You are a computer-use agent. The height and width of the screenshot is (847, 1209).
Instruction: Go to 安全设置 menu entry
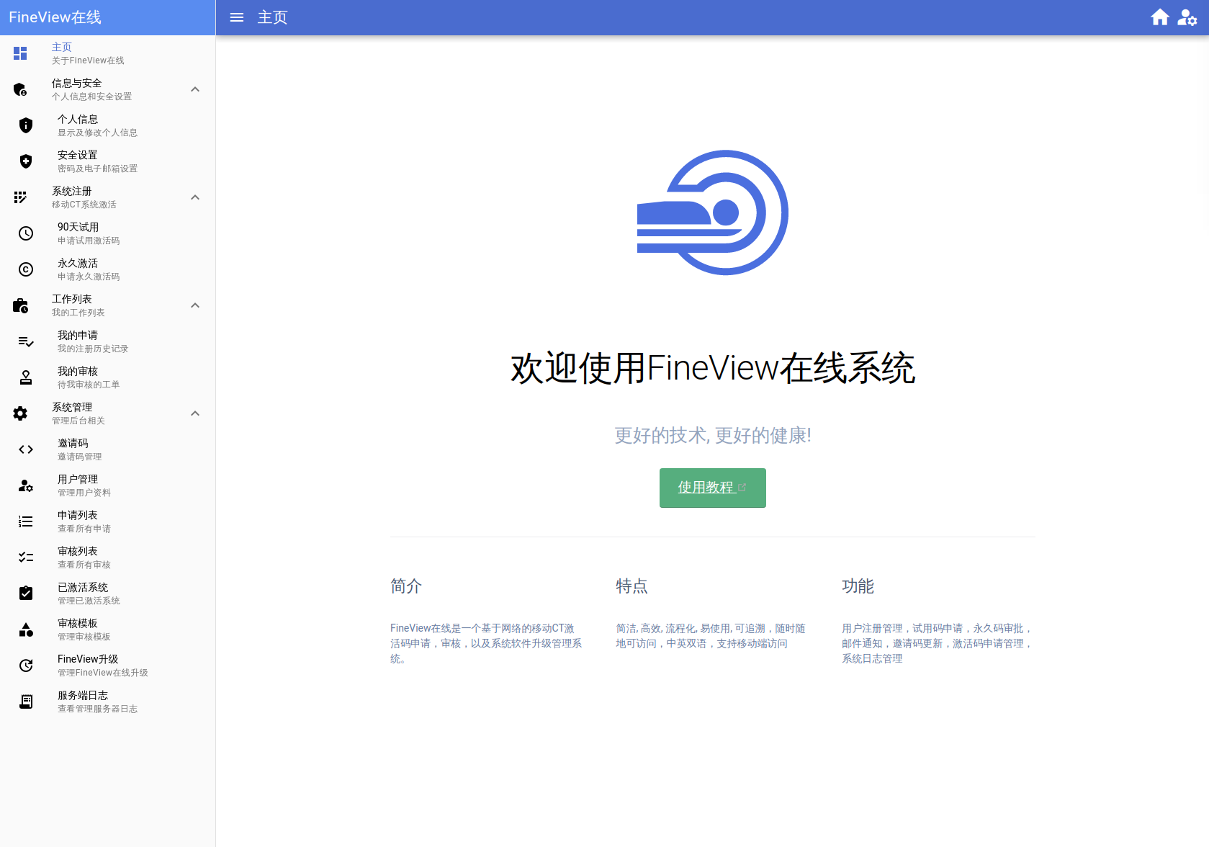[x=108, y=161]
